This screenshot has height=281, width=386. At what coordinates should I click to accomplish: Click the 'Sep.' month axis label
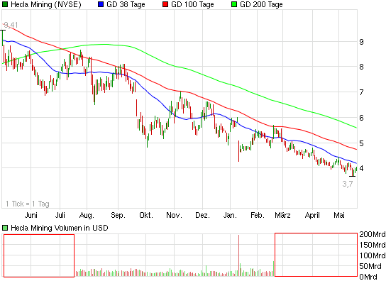[x=118, y=216]
